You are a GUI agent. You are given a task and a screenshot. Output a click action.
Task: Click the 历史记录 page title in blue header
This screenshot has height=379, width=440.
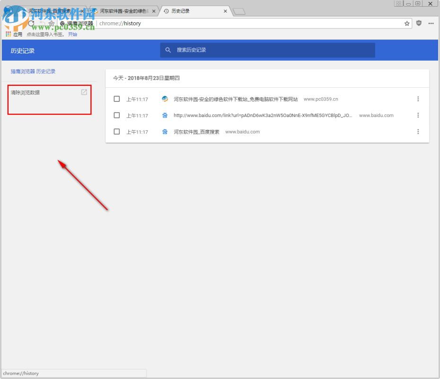pos(22,51)
